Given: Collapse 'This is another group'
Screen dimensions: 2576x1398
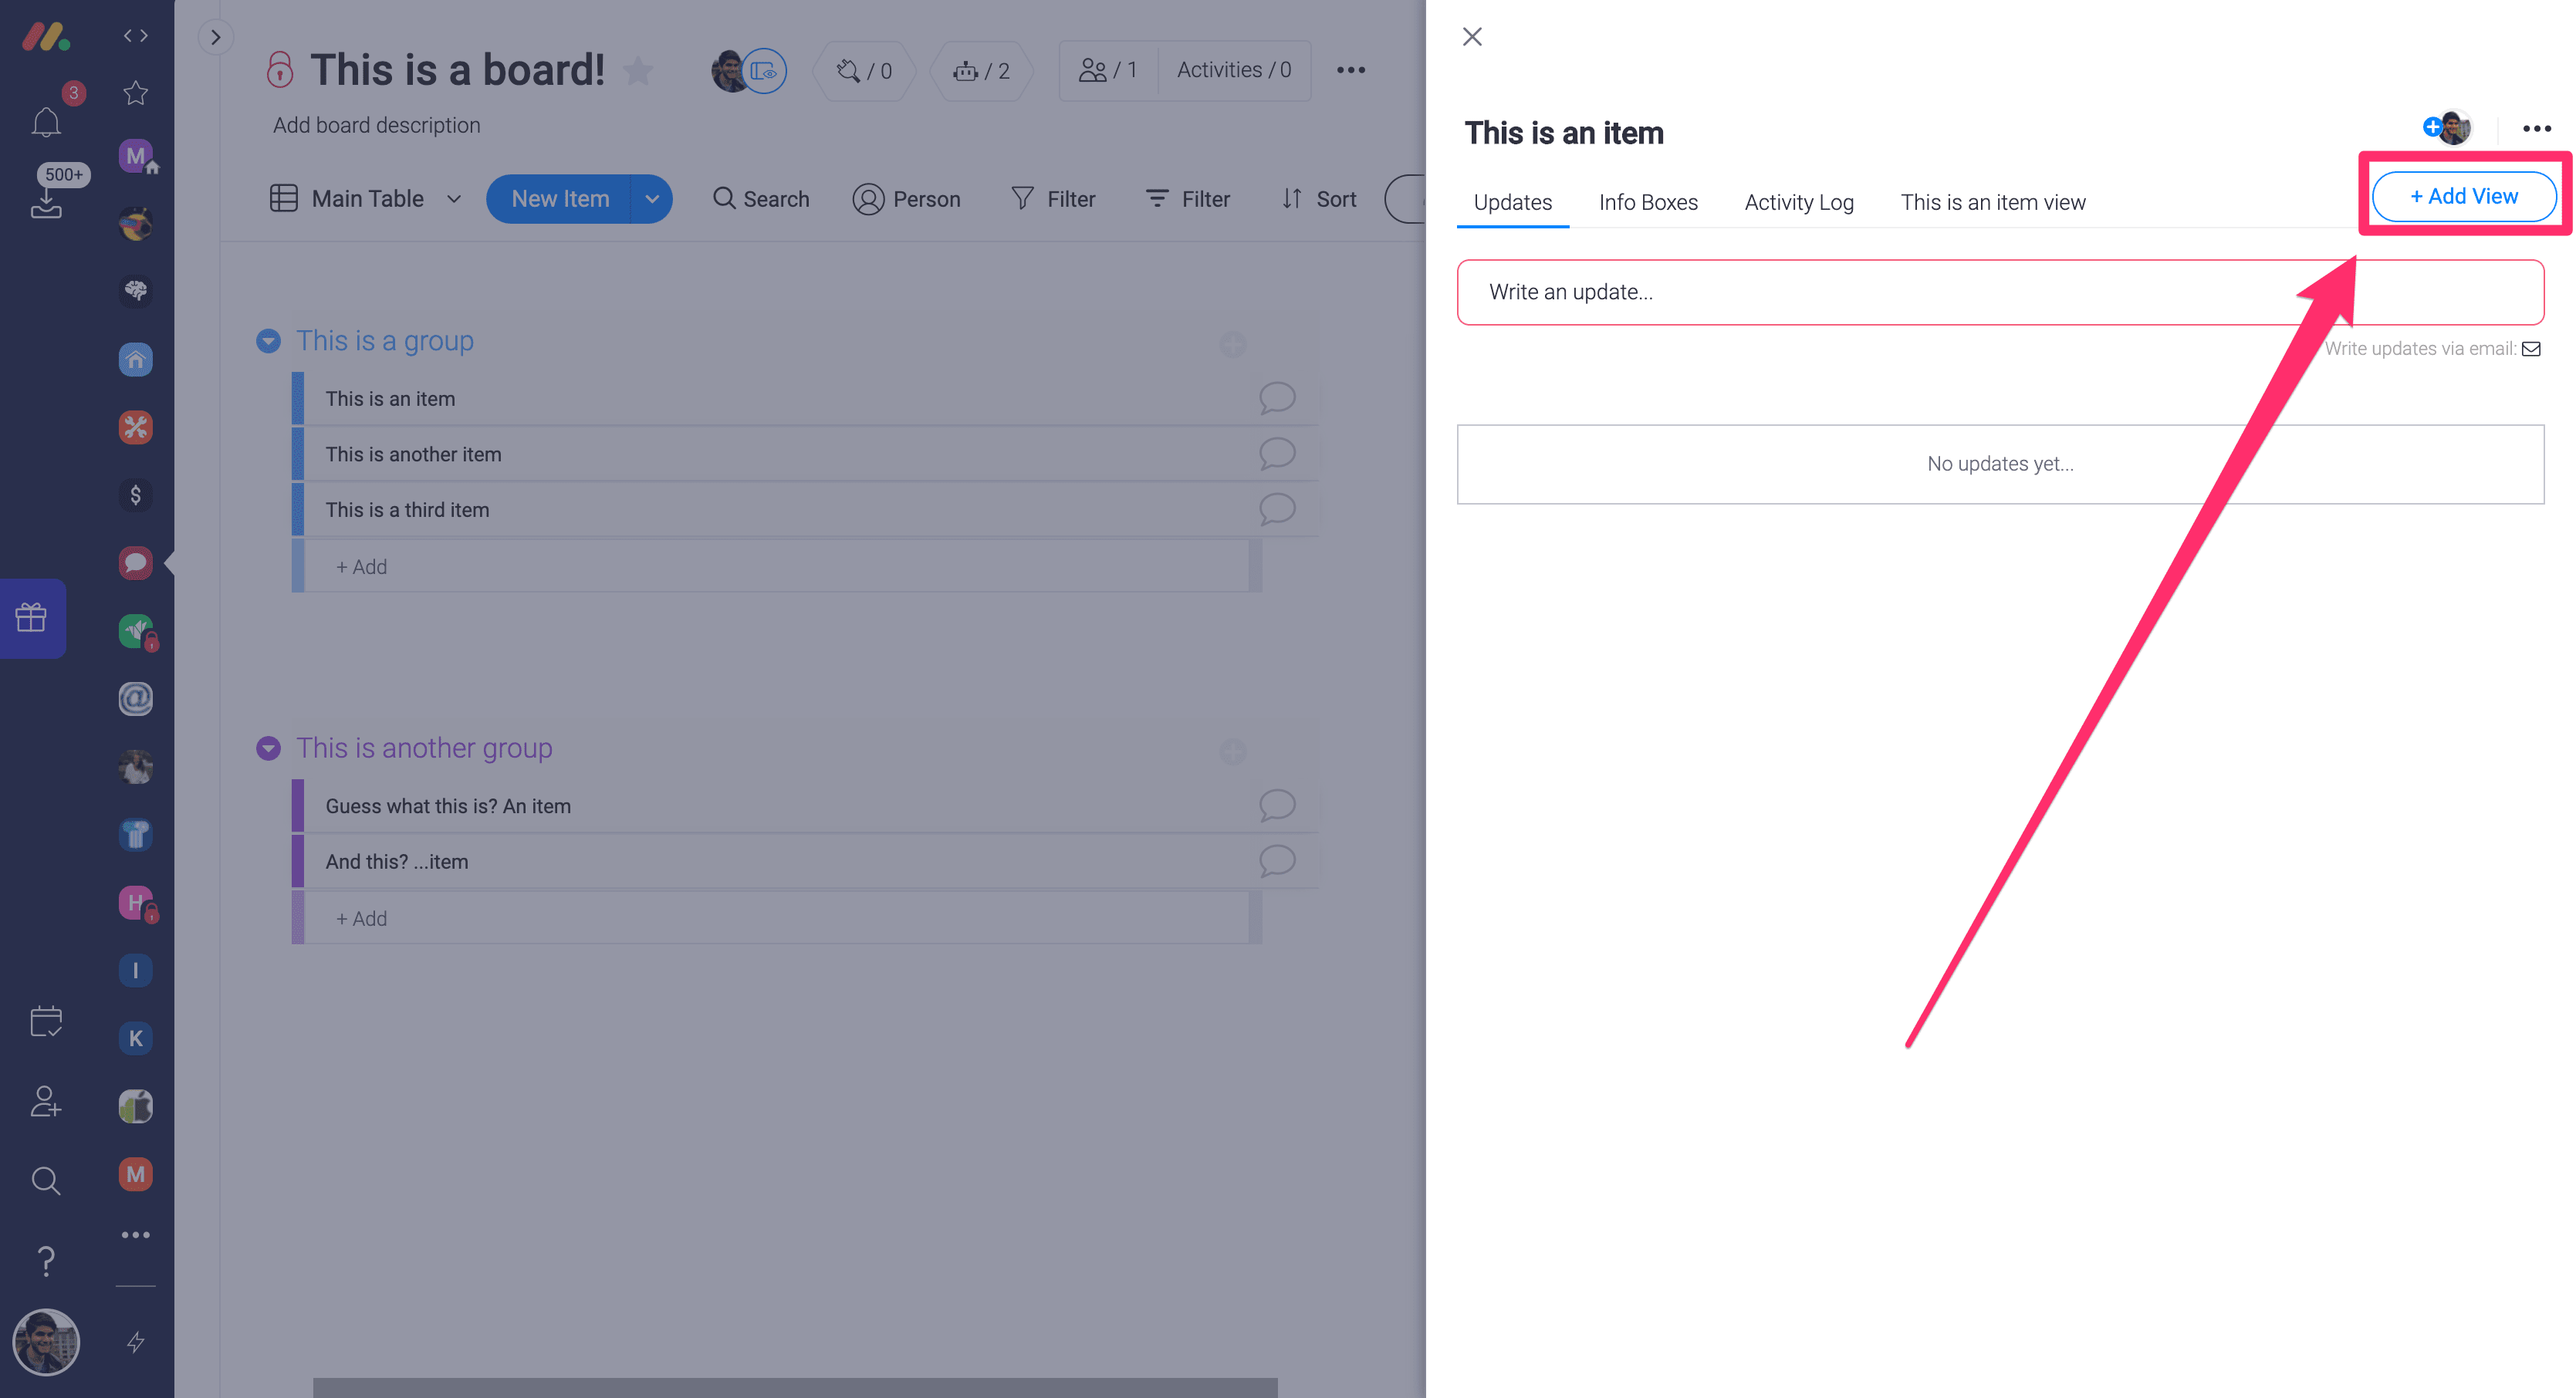Looking at the screenshot, I should click(268, 748).
